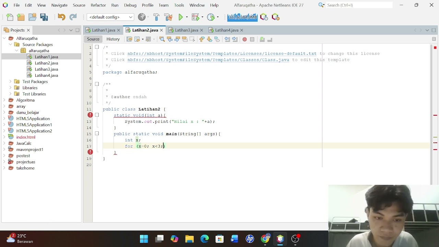
Task: Click the Build Project hammer icon
Action: coord(156,17)
